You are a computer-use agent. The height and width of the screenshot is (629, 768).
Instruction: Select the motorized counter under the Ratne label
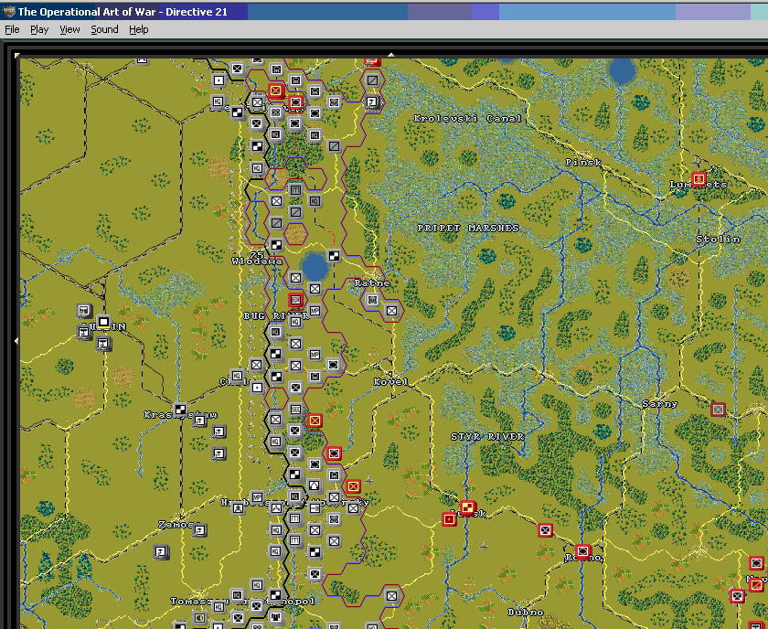click(x=372, y=300)
